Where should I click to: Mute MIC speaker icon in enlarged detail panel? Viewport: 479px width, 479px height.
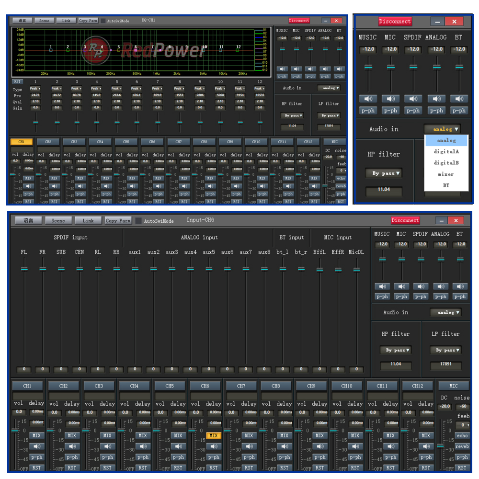click(x=391, y=99)
